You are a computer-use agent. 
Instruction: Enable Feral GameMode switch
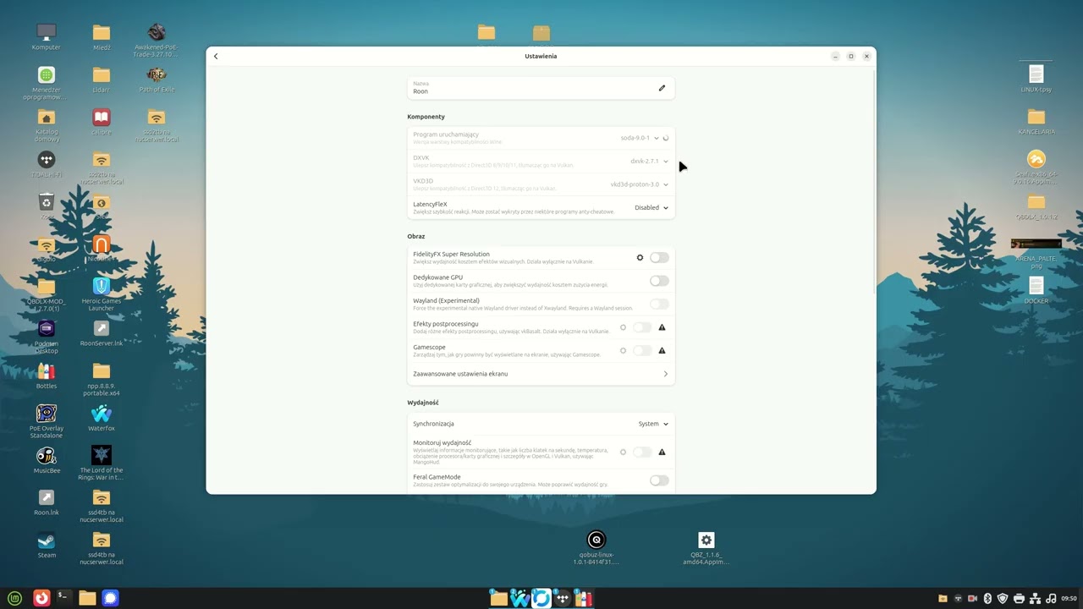[659, 480]
